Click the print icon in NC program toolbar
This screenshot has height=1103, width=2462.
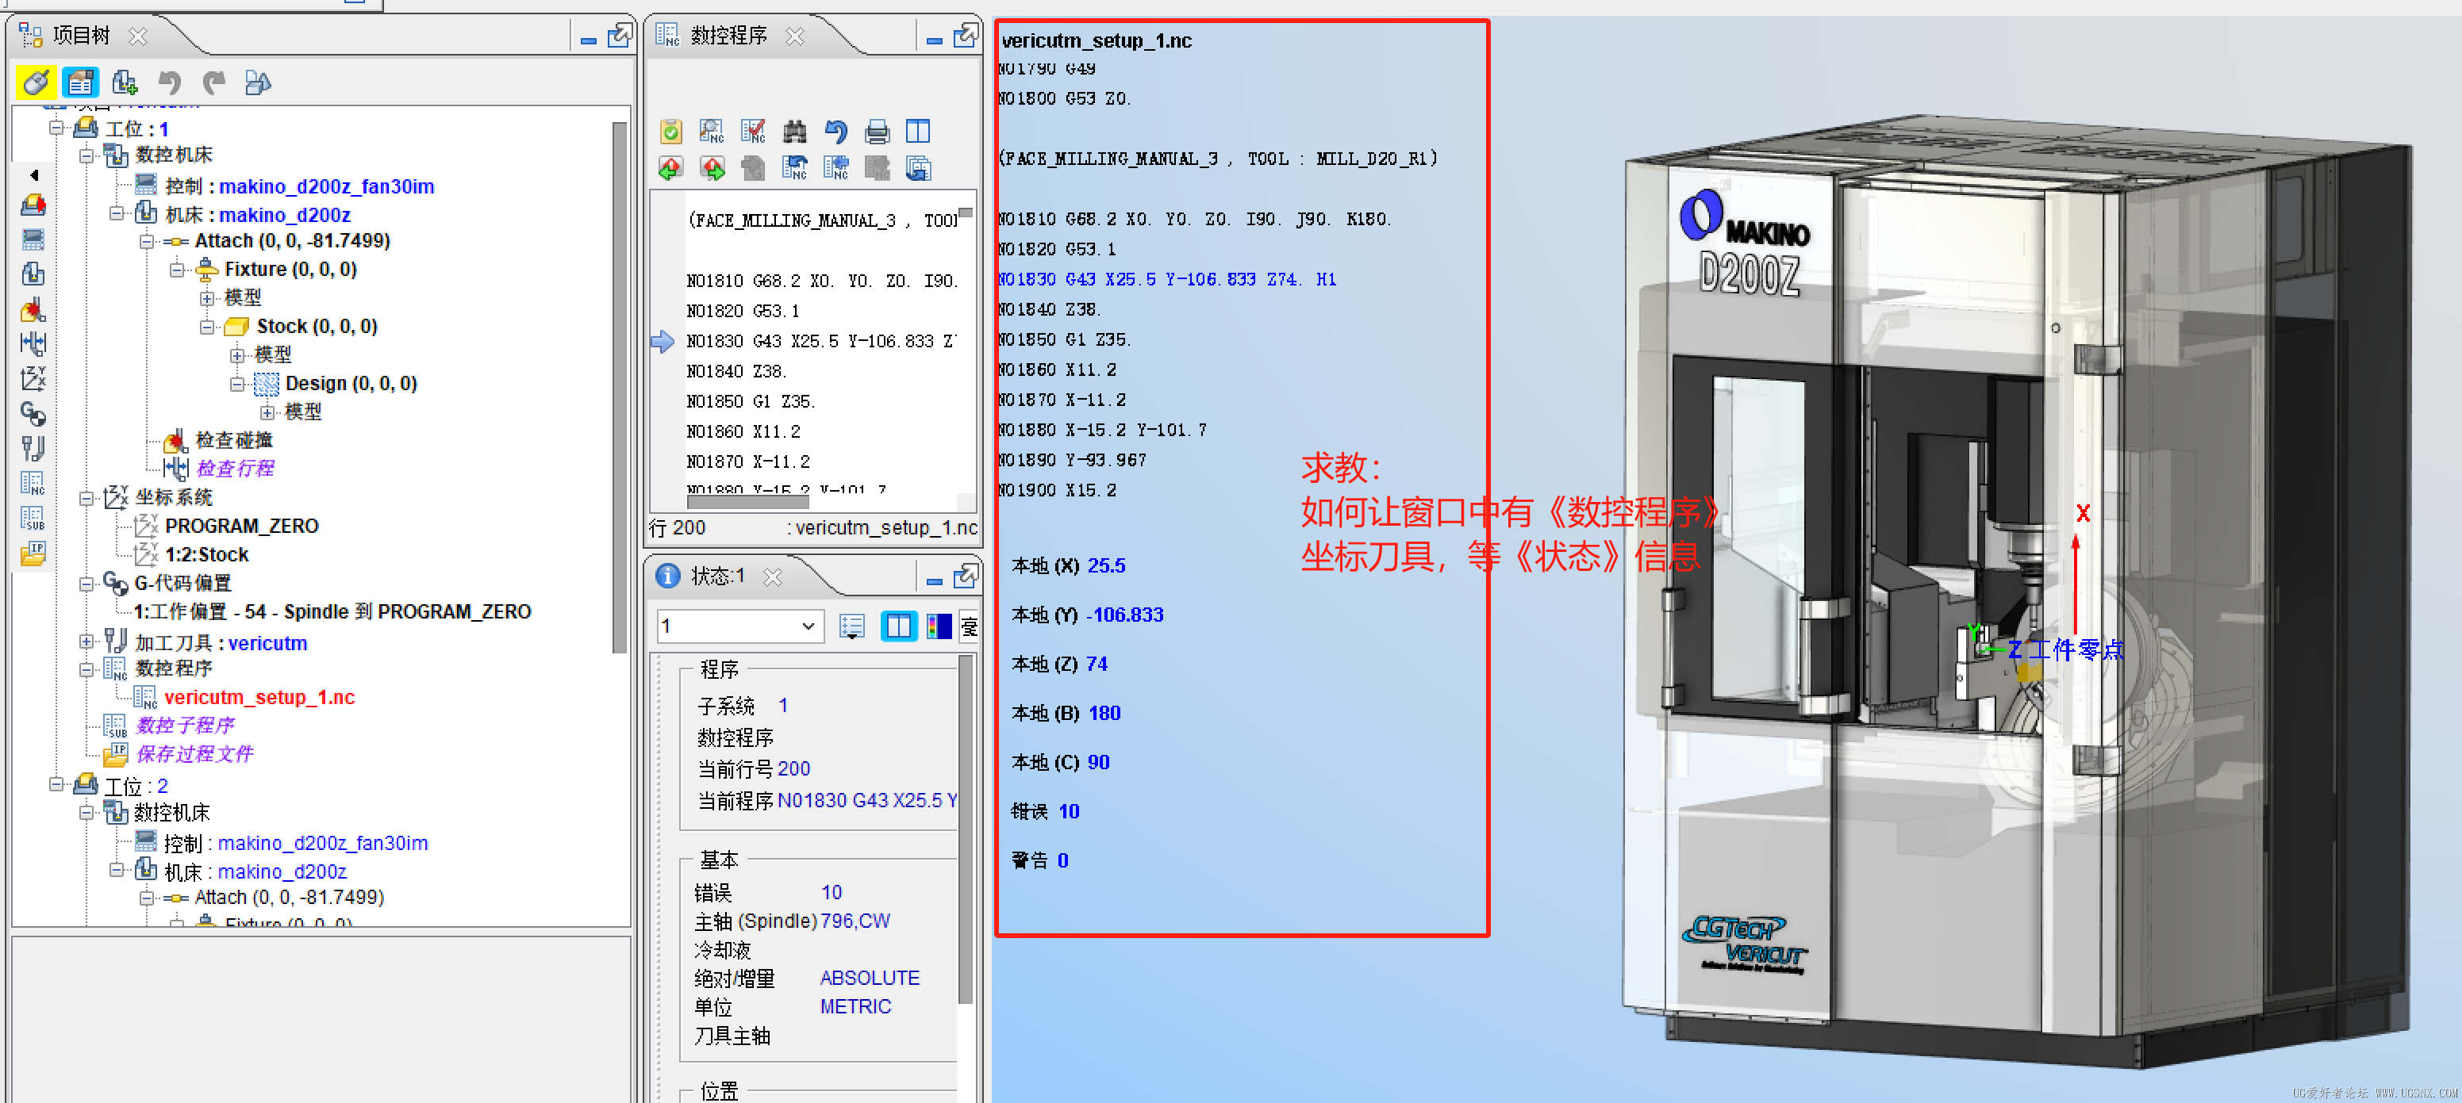(877, 131)
